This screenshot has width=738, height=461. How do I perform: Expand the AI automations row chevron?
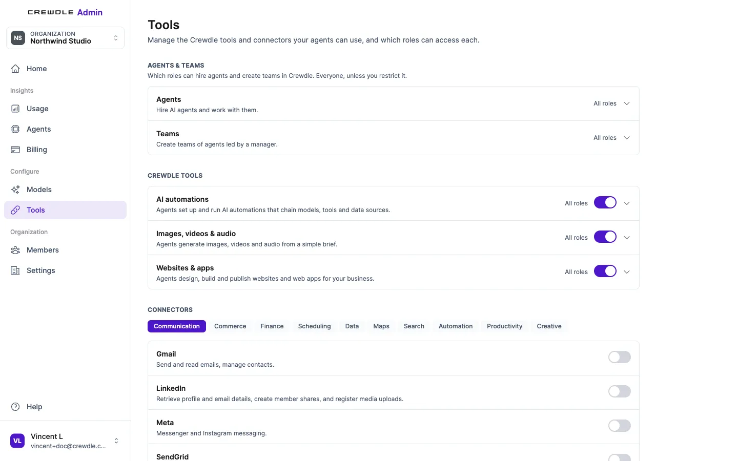pos(627,203)
